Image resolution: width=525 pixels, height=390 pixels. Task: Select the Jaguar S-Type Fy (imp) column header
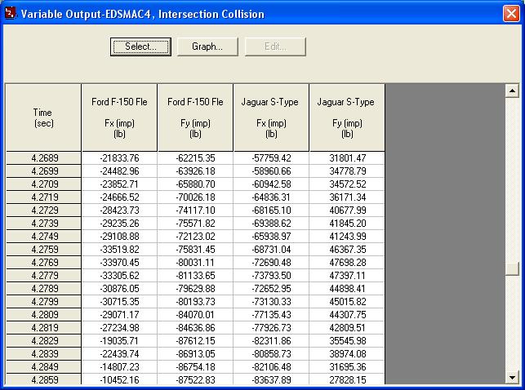tap(346, 117)
